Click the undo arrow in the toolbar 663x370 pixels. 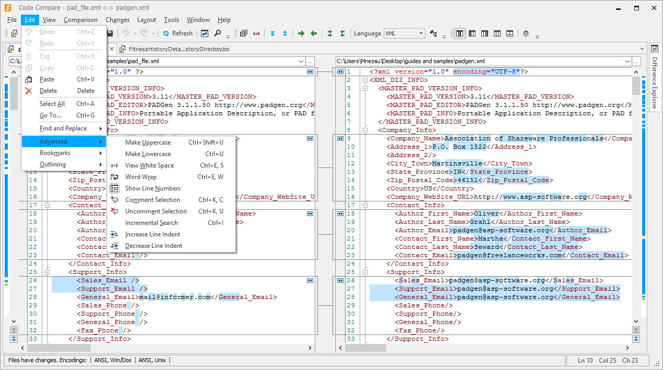point(125,33)
